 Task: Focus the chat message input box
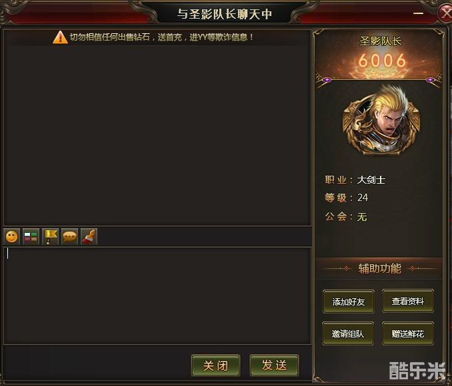coord(157,295)
